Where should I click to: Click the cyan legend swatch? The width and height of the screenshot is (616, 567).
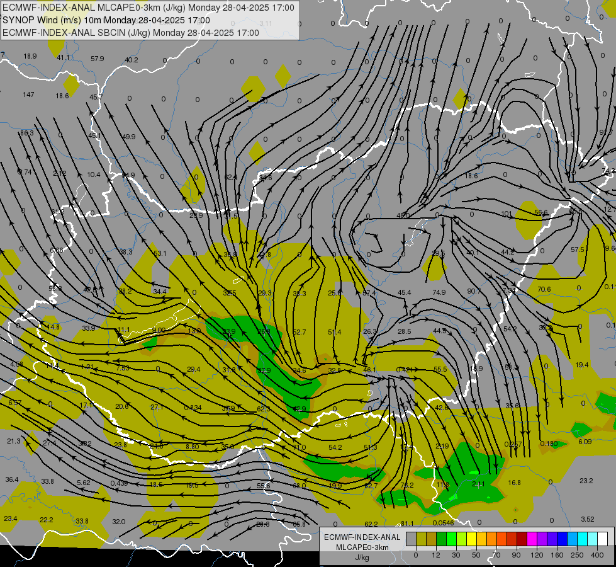(x=582, y=539)
